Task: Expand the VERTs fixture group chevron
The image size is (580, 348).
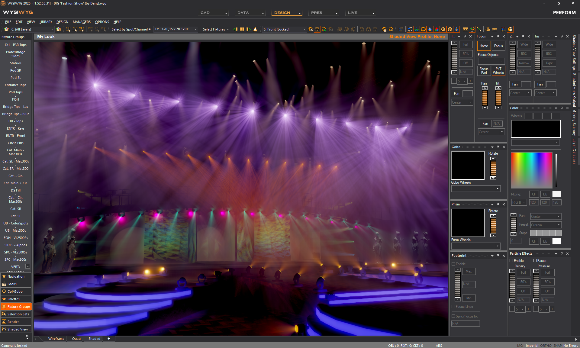Action: [28, 266]
